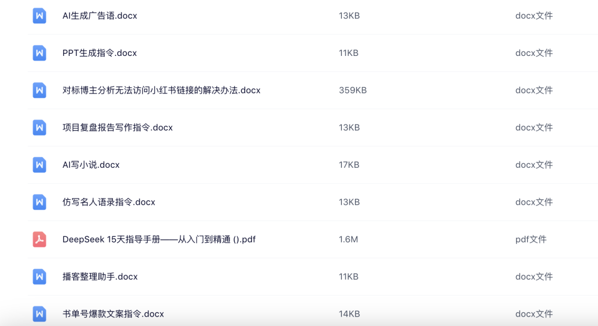
Task: Click the 14KB size value
Action: click(349, 314)
